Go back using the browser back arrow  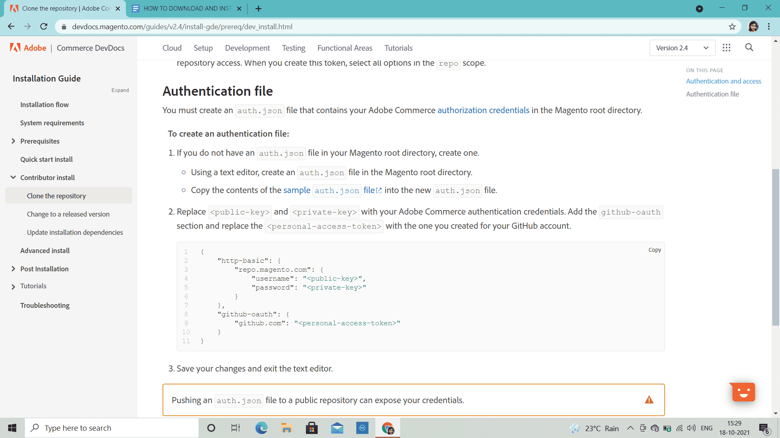[x=11, y=27]
